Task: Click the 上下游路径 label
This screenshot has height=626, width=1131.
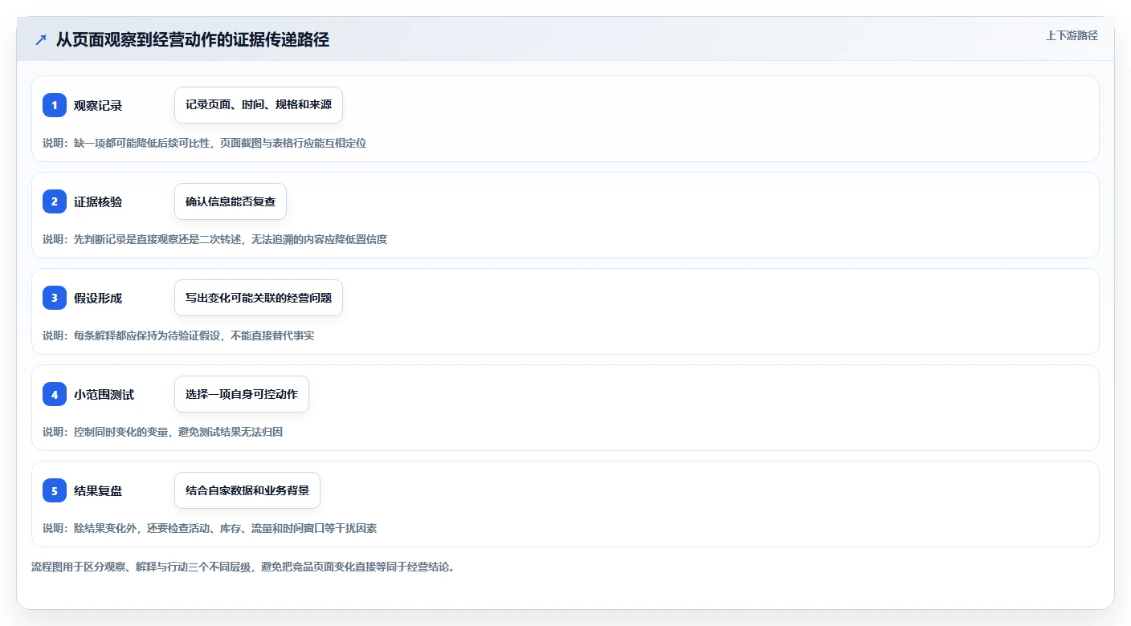Action: click(x=1072, y=35)
